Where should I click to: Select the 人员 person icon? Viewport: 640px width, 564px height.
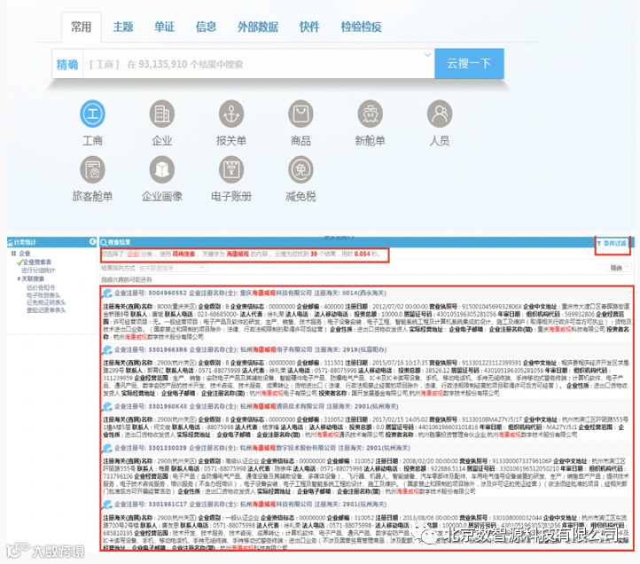[x=439, y=114]
